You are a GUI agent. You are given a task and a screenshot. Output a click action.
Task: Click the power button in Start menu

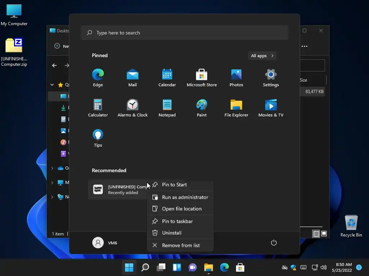click(274, 243)
